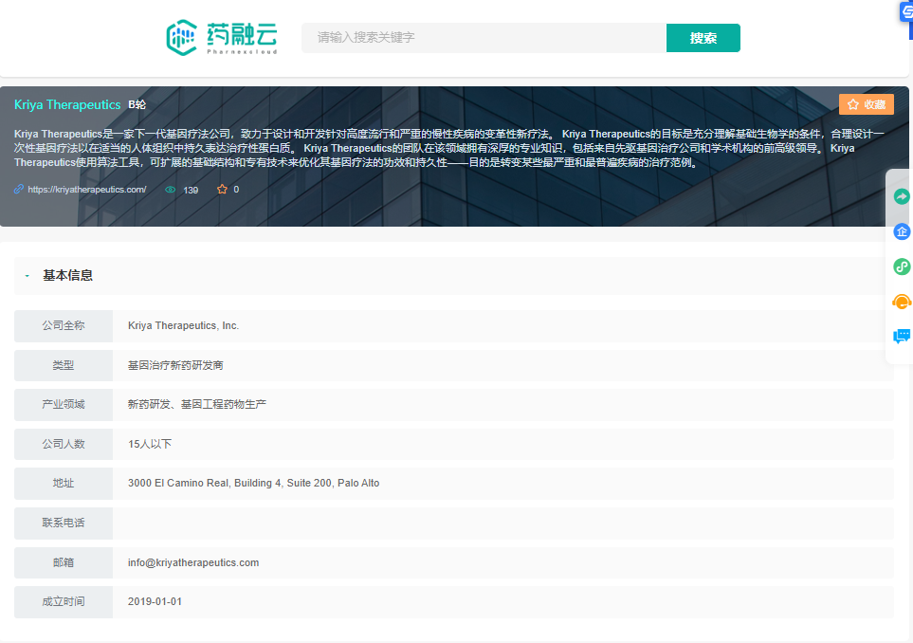Click the Kriya Therapeutics company title
This screenshot has height=643, width=913.
[x=67, y=104]
